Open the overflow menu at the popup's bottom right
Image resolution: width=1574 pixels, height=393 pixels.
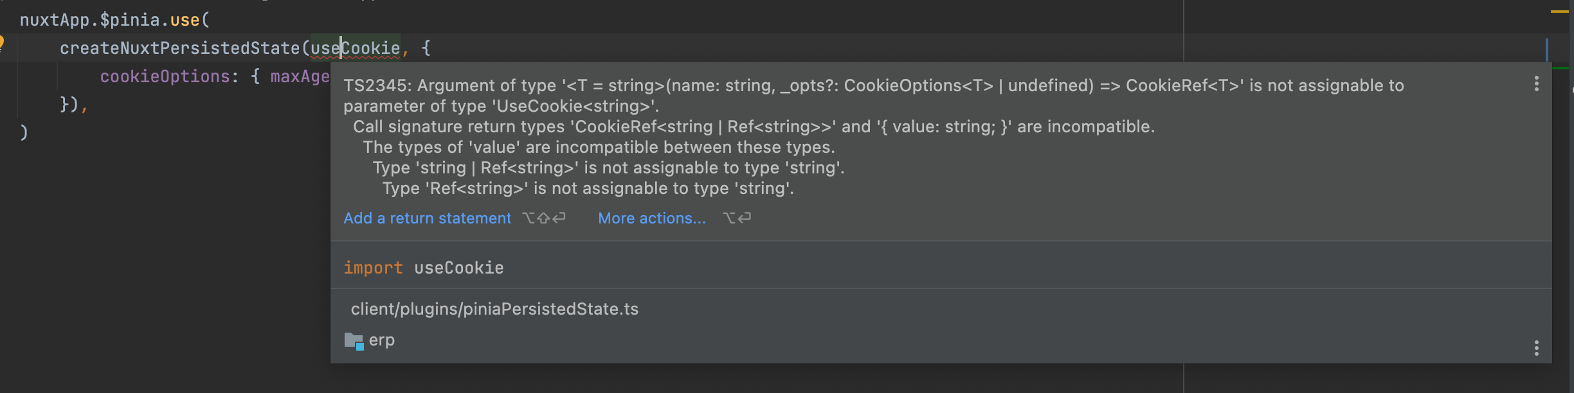coord(1537,347)
